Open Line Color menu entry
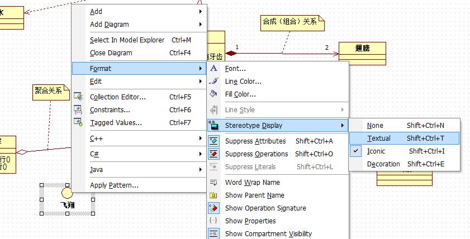 click(x=278, y=81)
